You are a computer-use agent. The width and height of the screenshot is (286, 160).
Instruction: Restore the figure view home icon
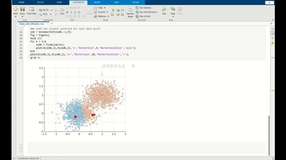click(x=123, y=66)
